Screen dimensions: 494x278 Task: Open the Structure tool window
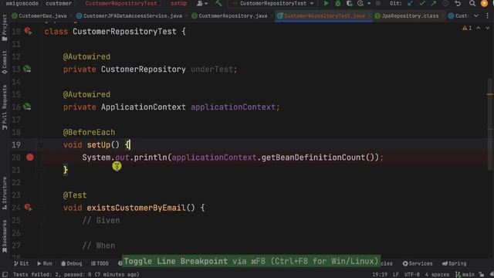tap(5, 194)
